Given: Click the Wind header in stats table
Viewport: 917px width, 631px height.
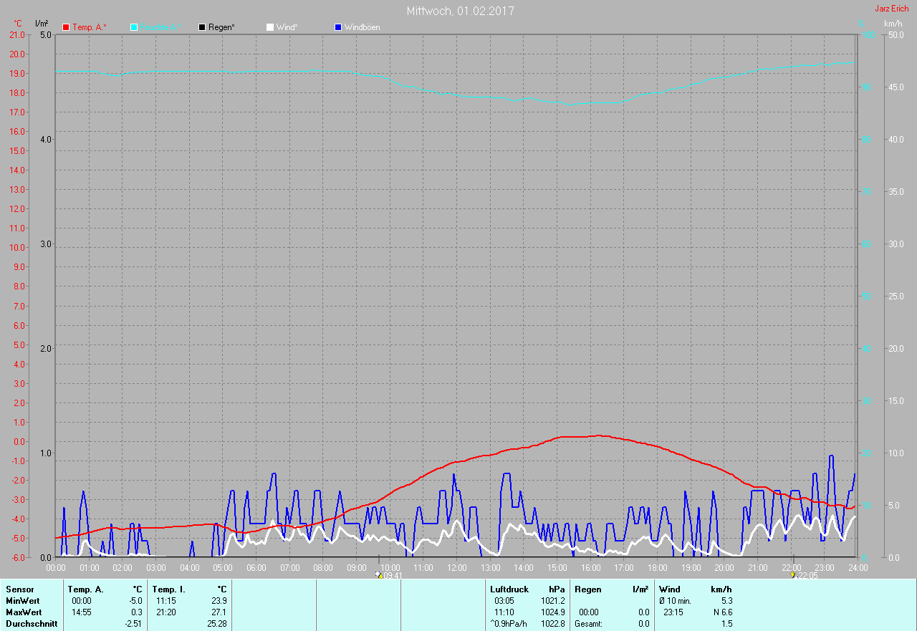Looking at the screenshot, I should pyautogui.click(x=669, y=589).
